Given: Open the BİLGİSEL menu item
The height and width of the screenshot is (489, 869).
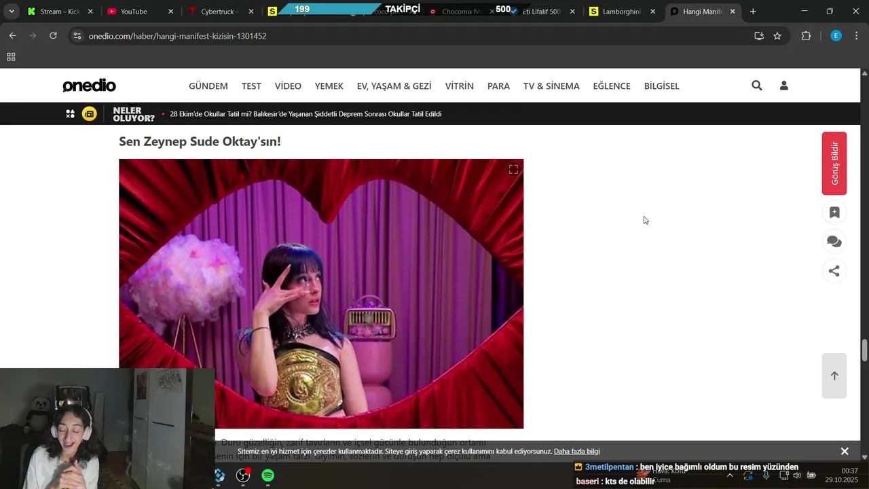Looking at the screenshot, I should point(662,86).
